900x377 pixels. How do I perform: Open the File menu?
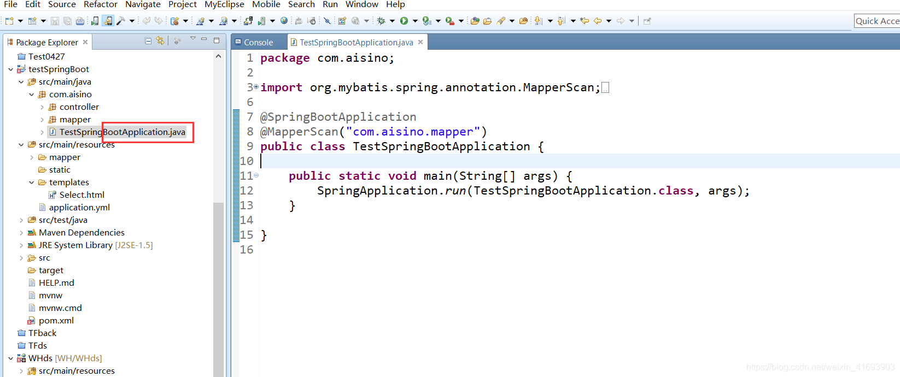click(10, 4)
